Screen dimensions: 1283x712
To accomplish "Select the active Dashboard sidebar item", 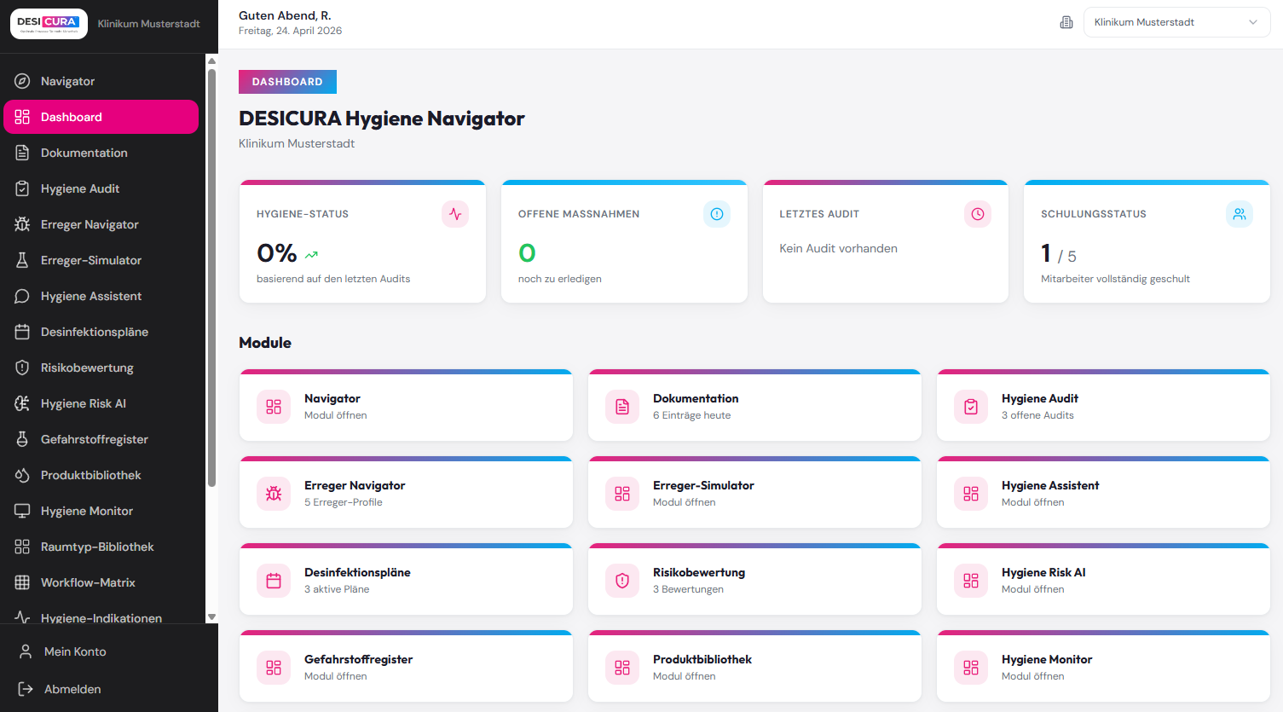I will click(101, 117).
